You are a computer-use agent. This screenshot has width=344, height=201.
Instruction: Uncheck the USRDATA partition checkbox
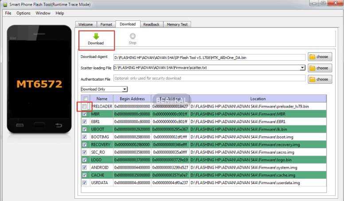pos(84,182)
